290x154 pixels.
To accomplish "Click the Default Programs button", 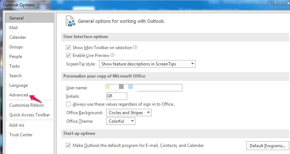I will click(x=268, y=146).
